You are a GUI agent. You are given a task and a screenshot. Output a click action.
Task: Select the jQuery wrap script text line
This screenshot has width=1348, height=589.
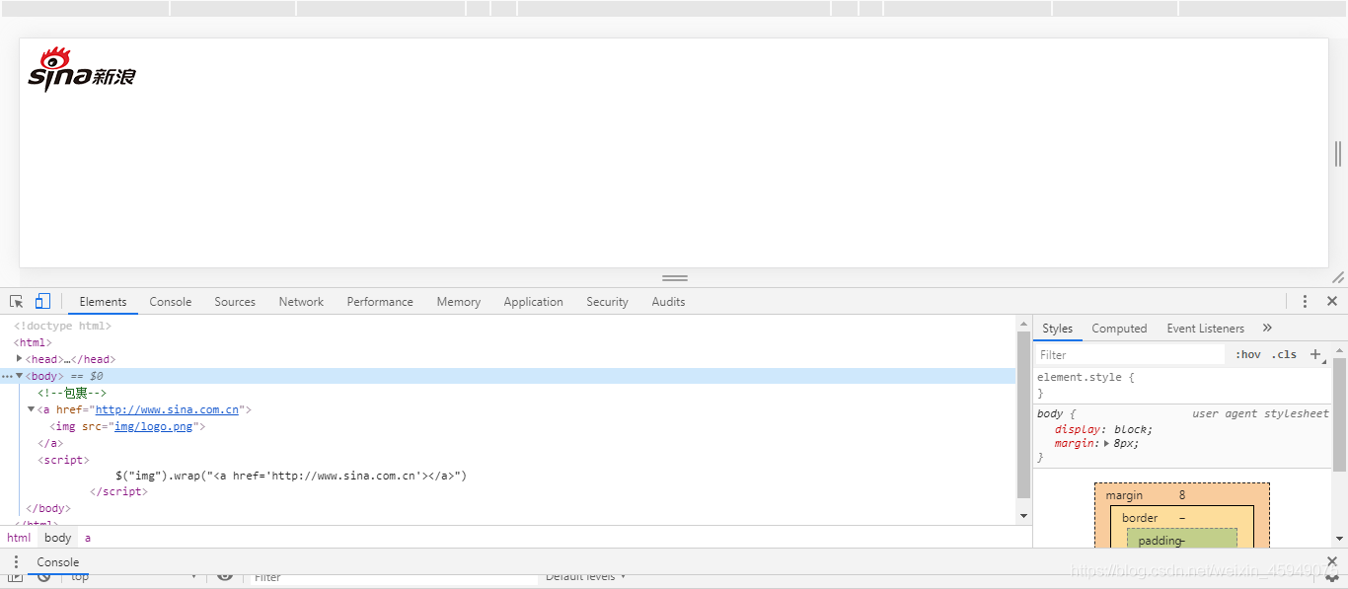point(290,476)
